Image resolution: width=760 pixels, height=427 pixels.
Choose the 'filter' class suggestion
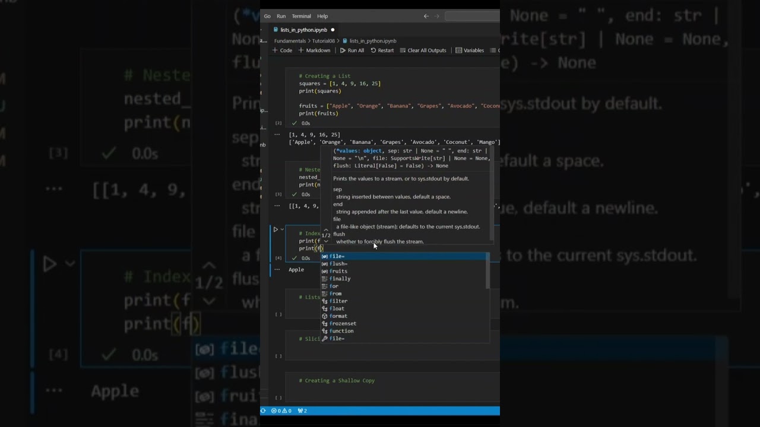[x=404, y=301]
